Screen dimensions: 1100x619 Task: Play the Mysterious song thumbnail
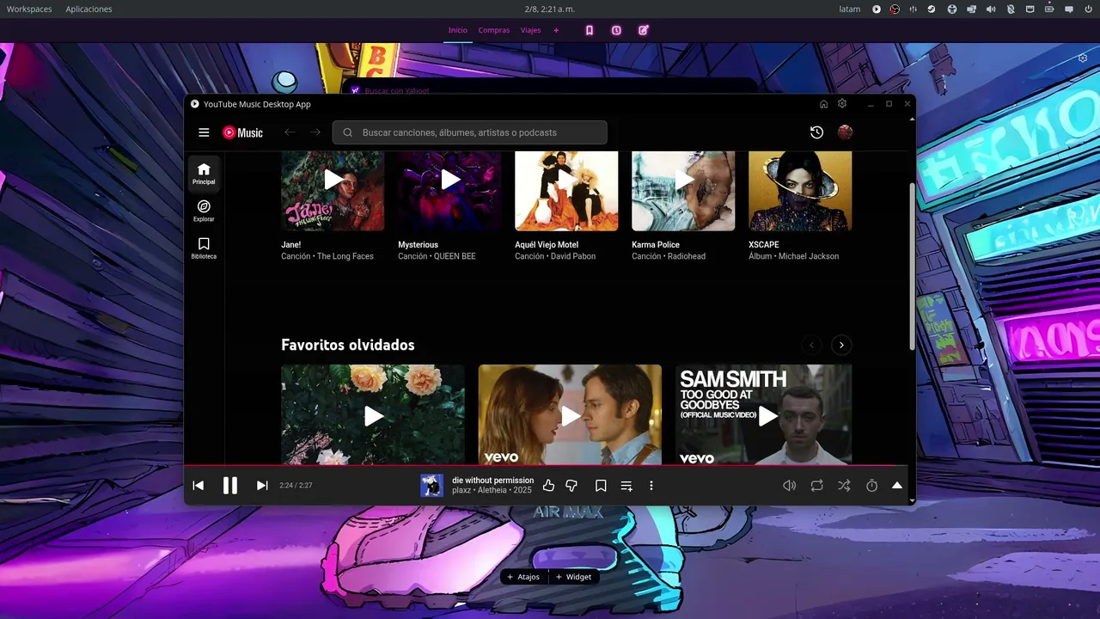coord(449,180)
